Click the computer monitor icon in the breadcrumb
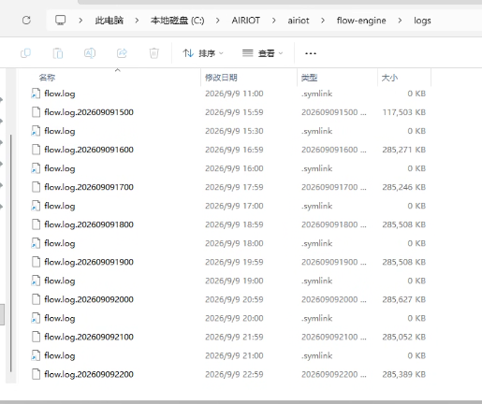The image size is (482, 404). click(60, 21)
